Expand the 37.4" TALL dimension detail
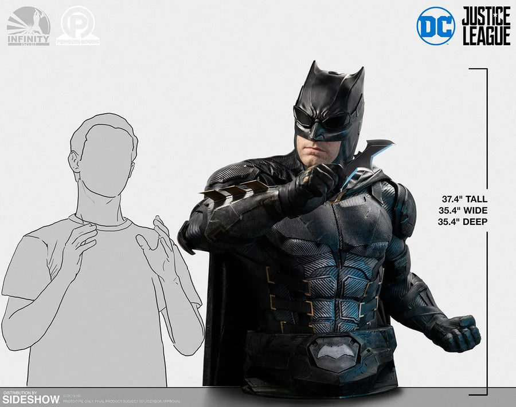 (x=466, y=200)
